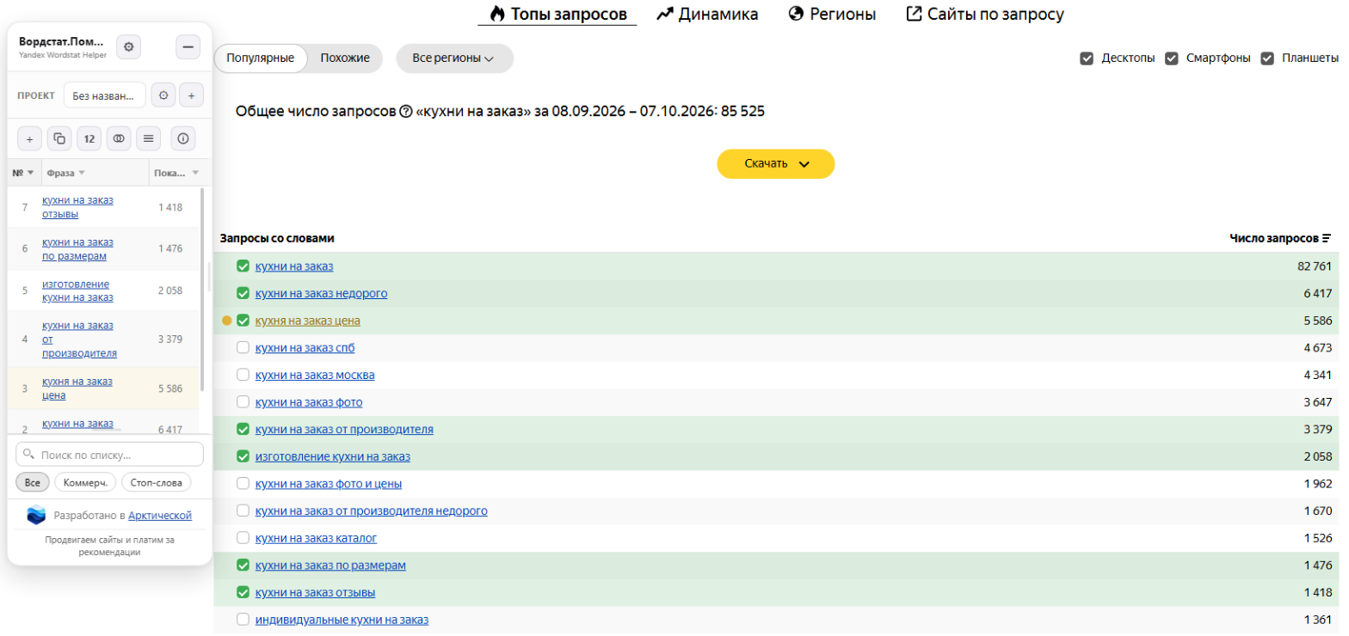This screenshot has width=1349, height=636.
Task: Click the Arctic logo beside Разработано в
Action: [x=36, y=516]
